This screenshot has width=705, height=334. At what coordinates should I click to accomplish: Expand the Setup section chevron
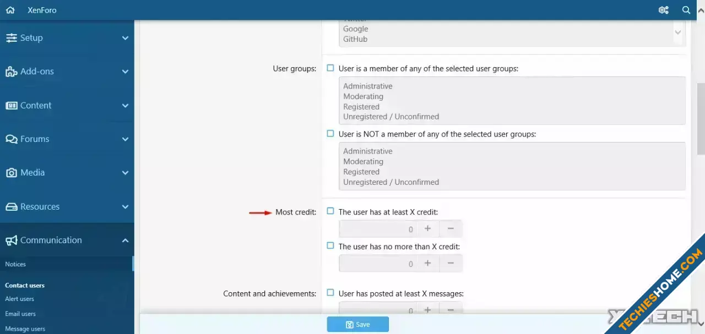click(x=125, y=38)
